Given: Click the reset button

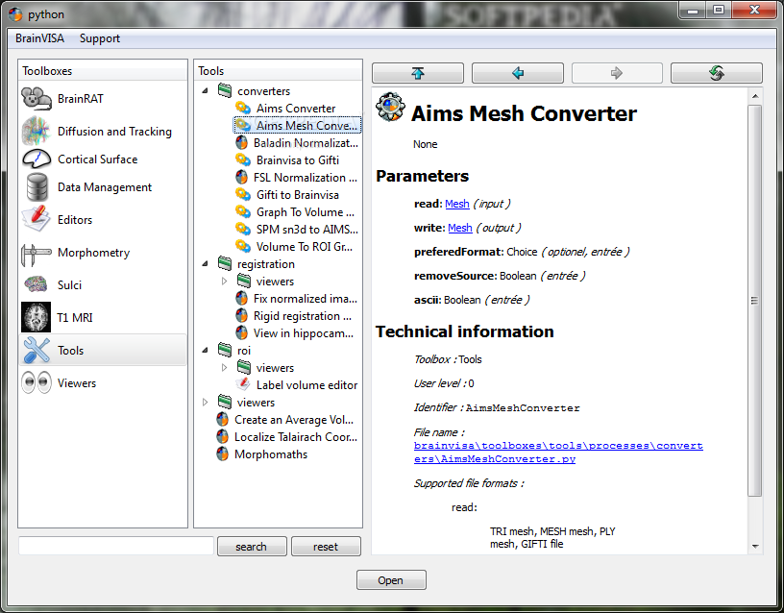Looking at the screenshot, I should pos(326,547).
